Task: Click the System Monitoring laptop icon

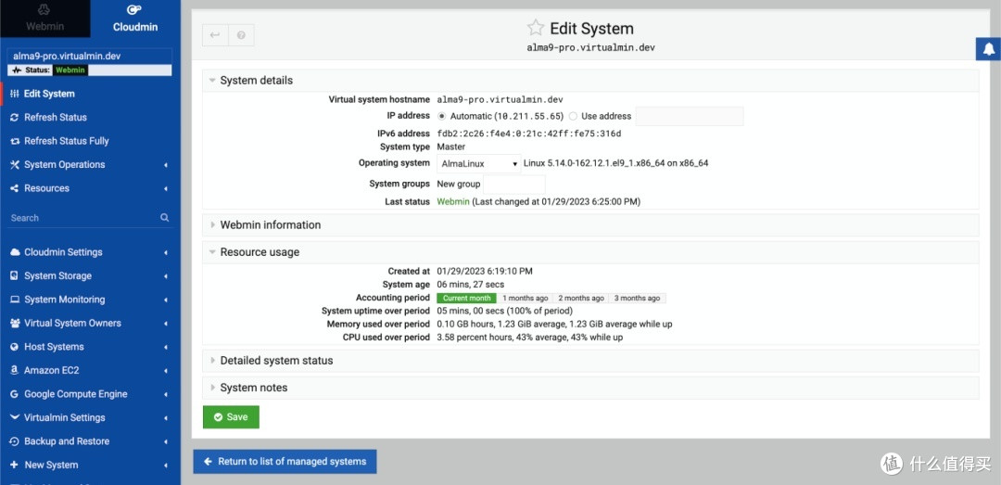Action: point(15,299)
